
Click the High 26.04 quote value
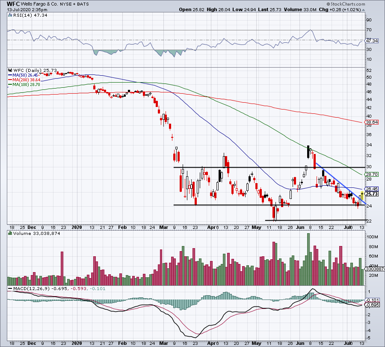tap(218, 9)
